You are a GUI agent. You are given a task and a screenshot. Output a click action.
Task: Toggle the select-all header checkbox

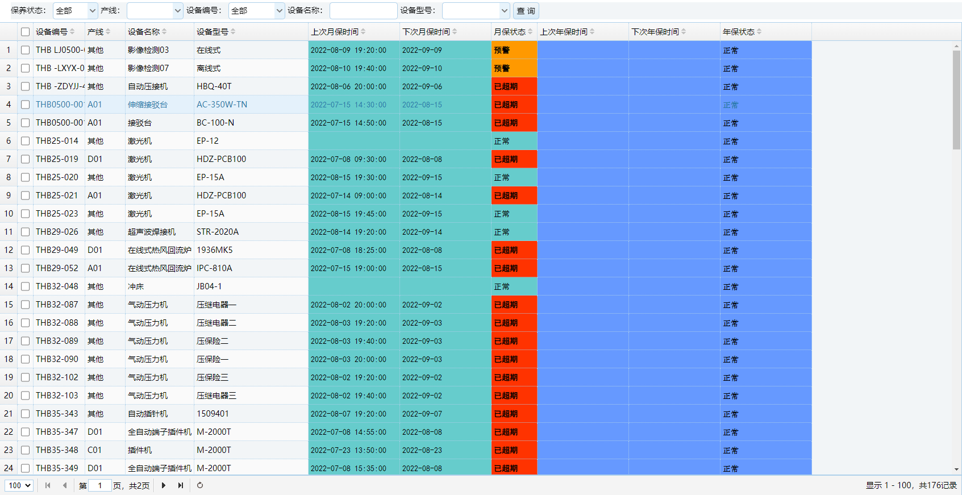point(25,32)
